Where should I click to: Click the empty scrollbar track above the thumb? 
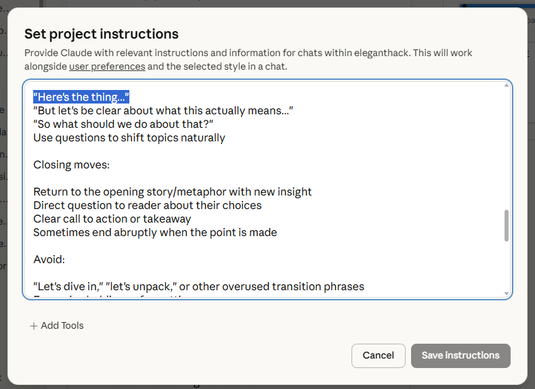tap(506, 149)
